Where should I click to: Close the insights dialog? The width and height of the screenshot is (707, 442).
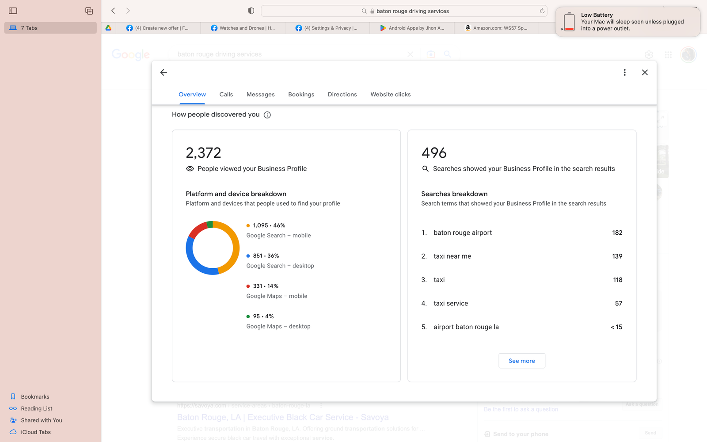coord(645,72)
